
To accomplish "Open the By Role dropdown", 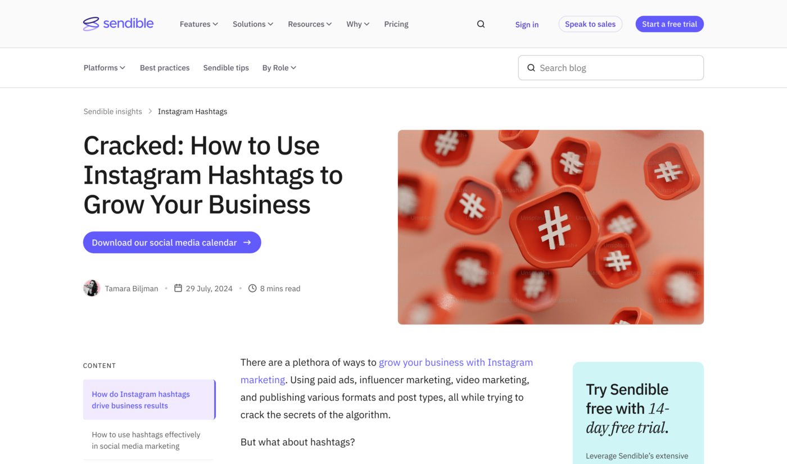I will (279, 68).
